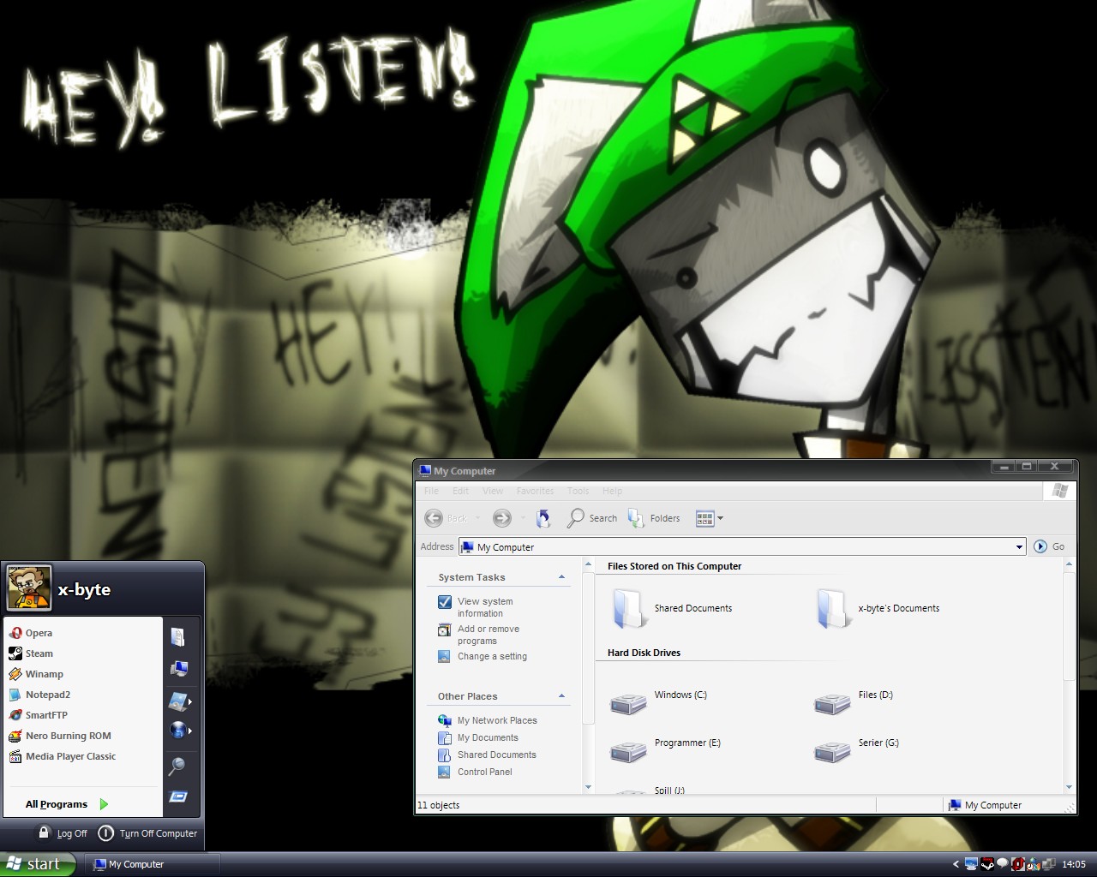Show hidden tray icons chevron

(x=956, y=864)
